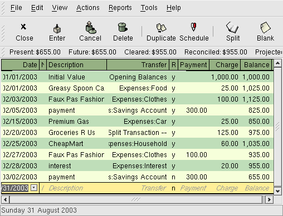283x216 pixels.
Task: Select the Groceries R Us description
Action: click(76, 133)
